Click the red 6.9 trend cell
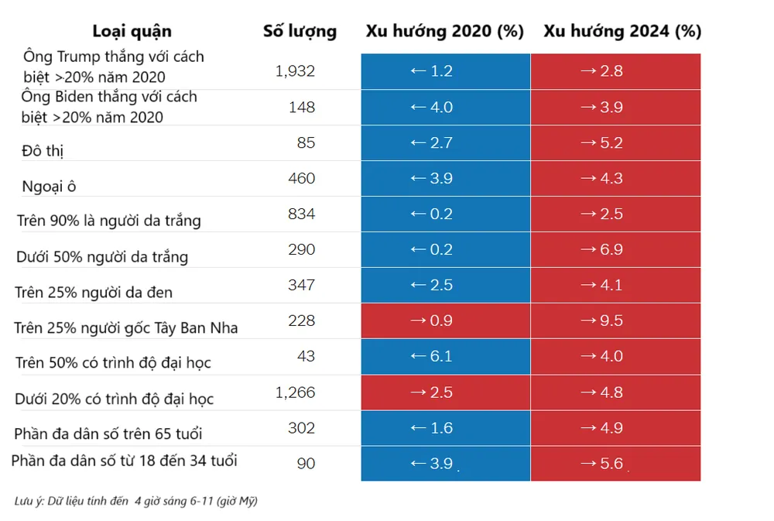The image size is (774, 521). [615, 250]
